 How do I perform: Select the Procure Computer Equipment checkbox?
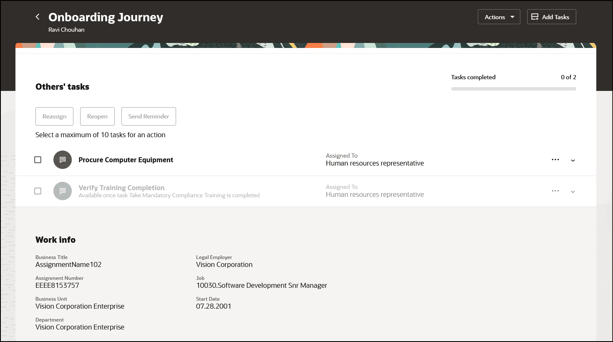tap(38, 160)
